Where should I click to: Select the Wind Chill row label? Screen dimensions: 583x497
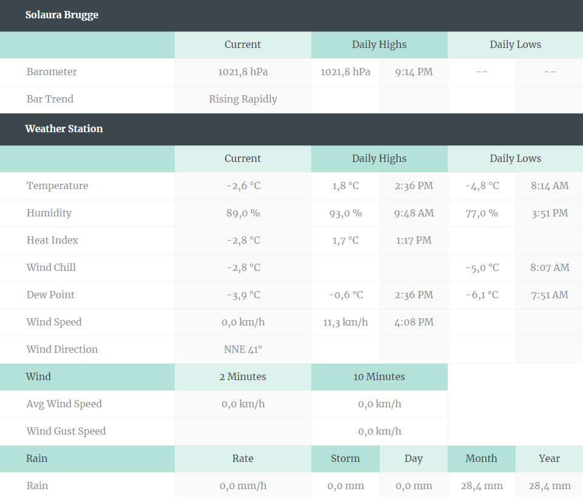pos(51,267)
